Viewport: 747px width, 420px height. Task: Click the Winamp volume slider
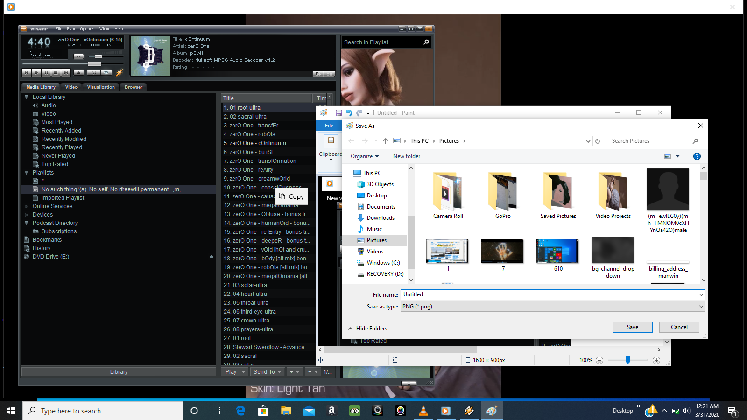tap(105, 56)
